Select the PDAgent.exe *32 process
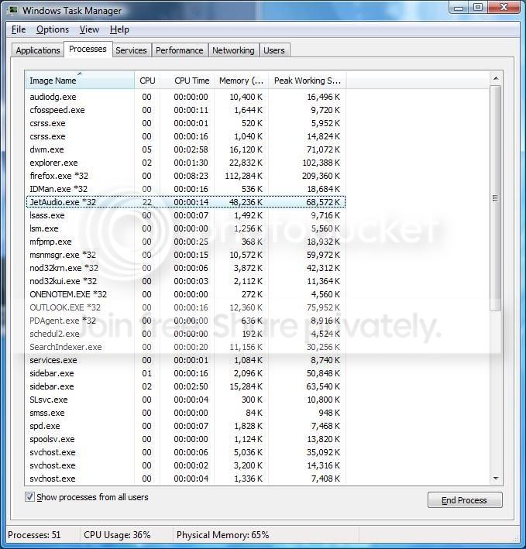The width and height of the screenshot is (526, 549). tap(186, 321)
